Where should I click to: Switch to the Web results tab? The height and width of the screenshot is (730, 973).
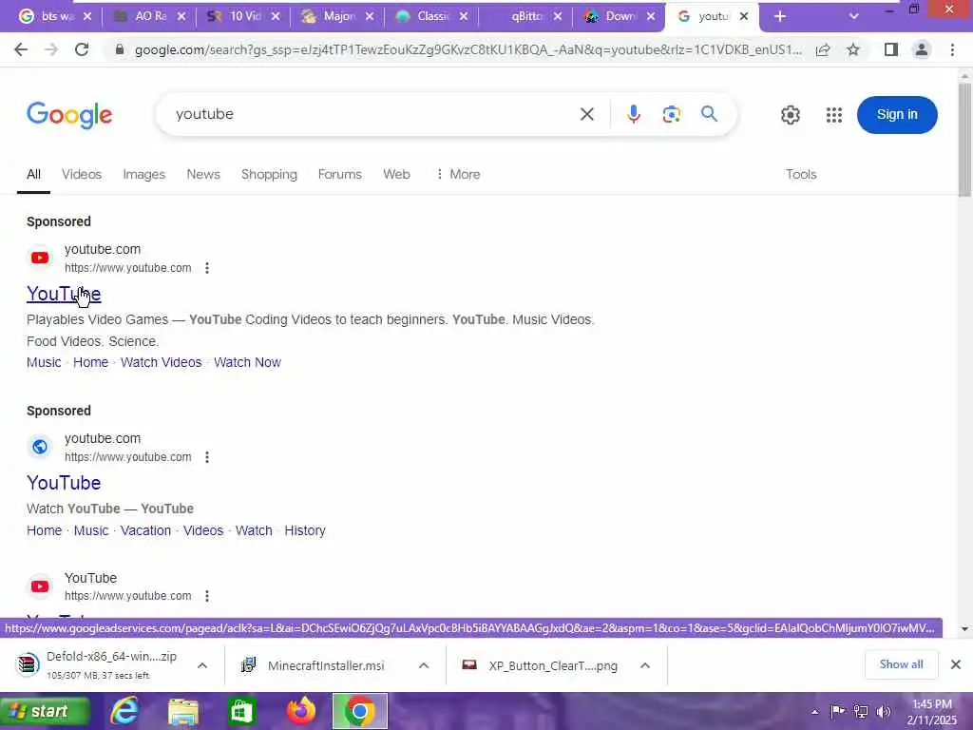tap(396, 175)
